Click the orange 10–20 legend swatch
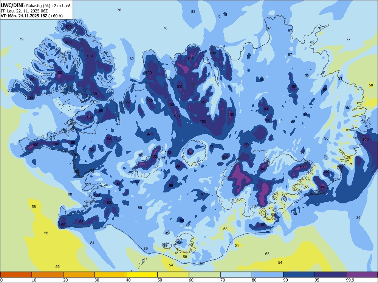 click(48, 275)
